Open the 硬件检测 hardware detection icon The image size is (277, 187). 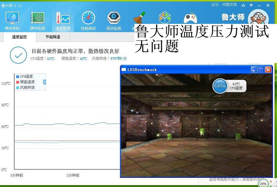[x=37, y=20]
